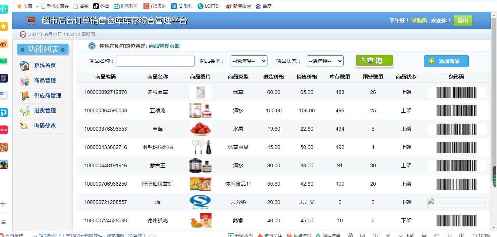This screenshot has width=497, height=237.
Task: Click the 商品编码 column header
Action: tap(106, 77)
